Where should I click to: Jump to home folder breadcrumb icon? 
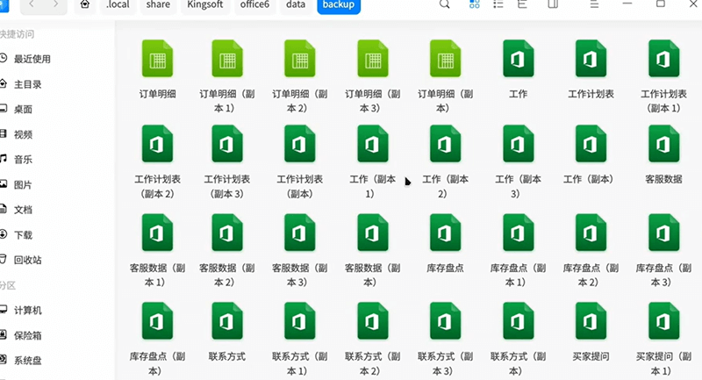85,5
